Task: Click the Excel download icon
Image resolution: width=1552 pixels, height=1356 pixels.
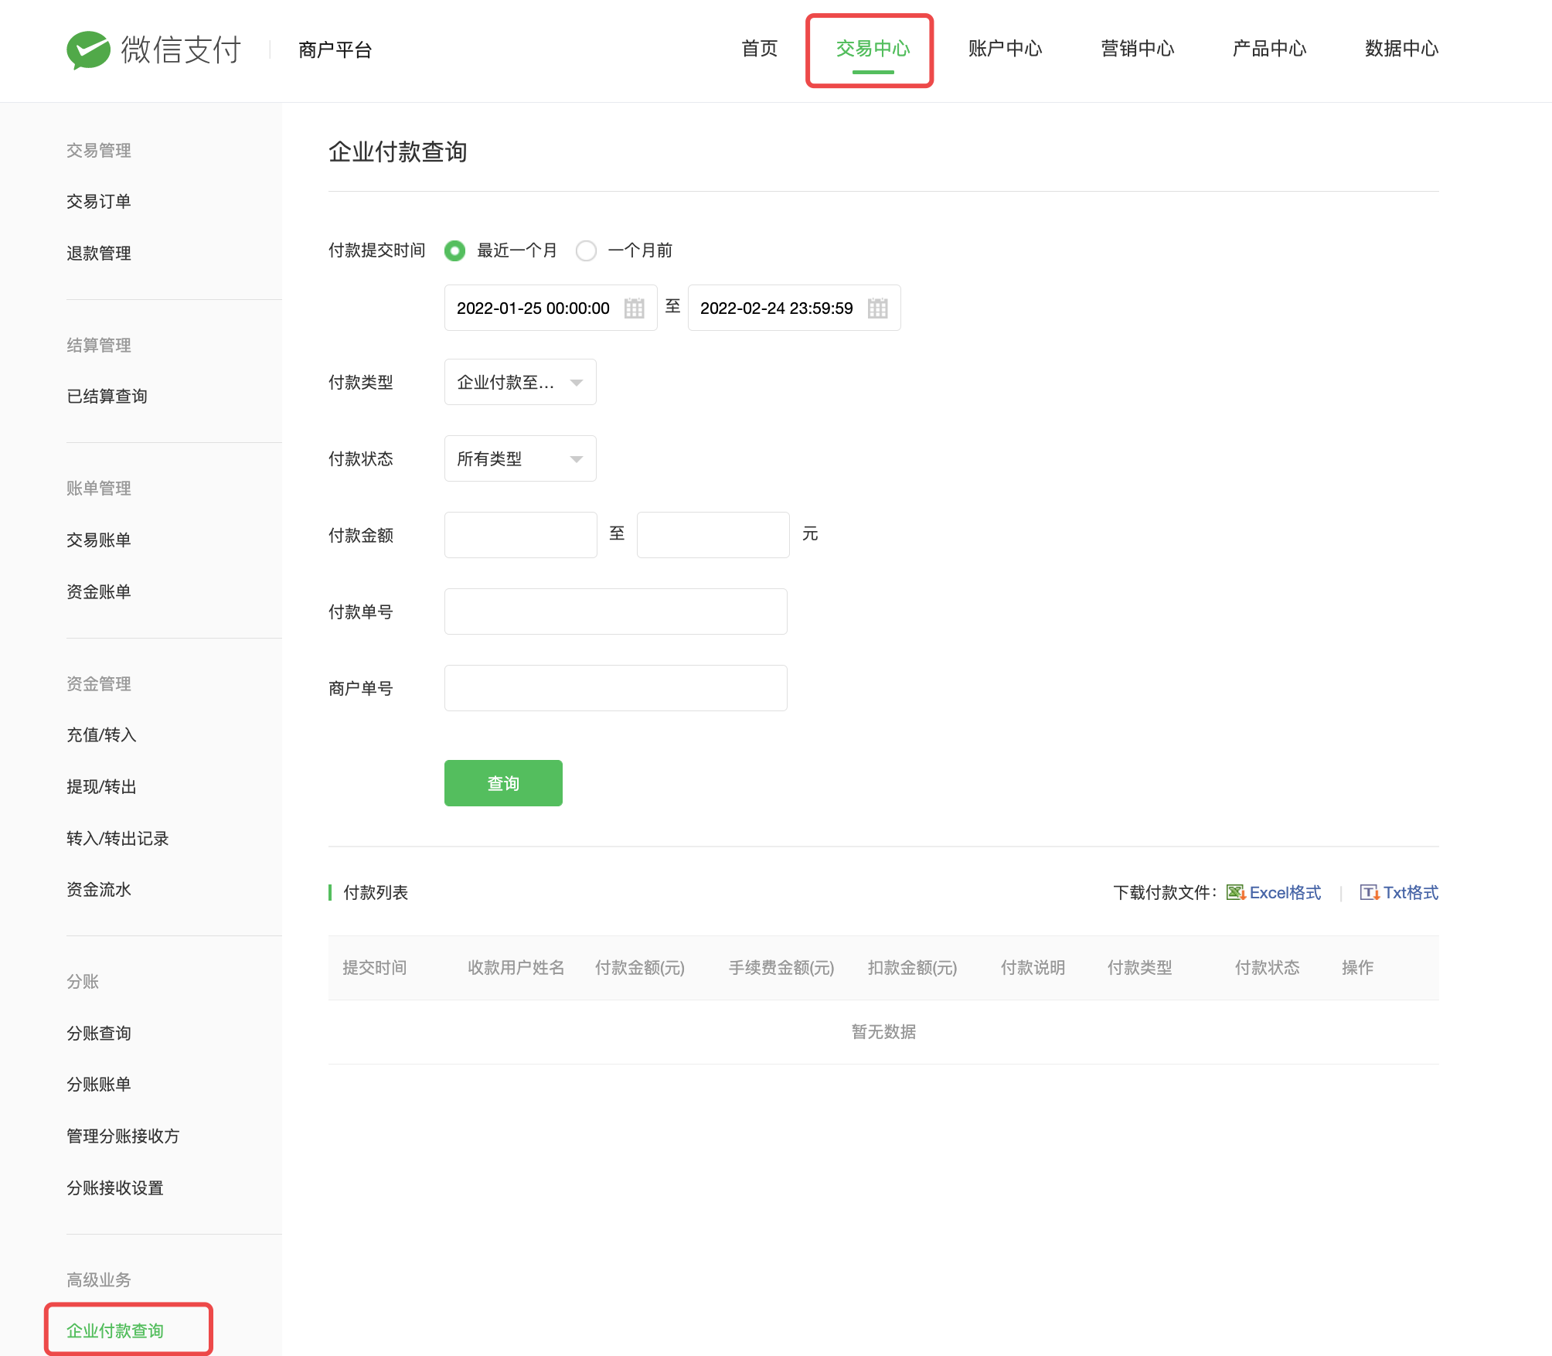Action: coord(1235,893)
